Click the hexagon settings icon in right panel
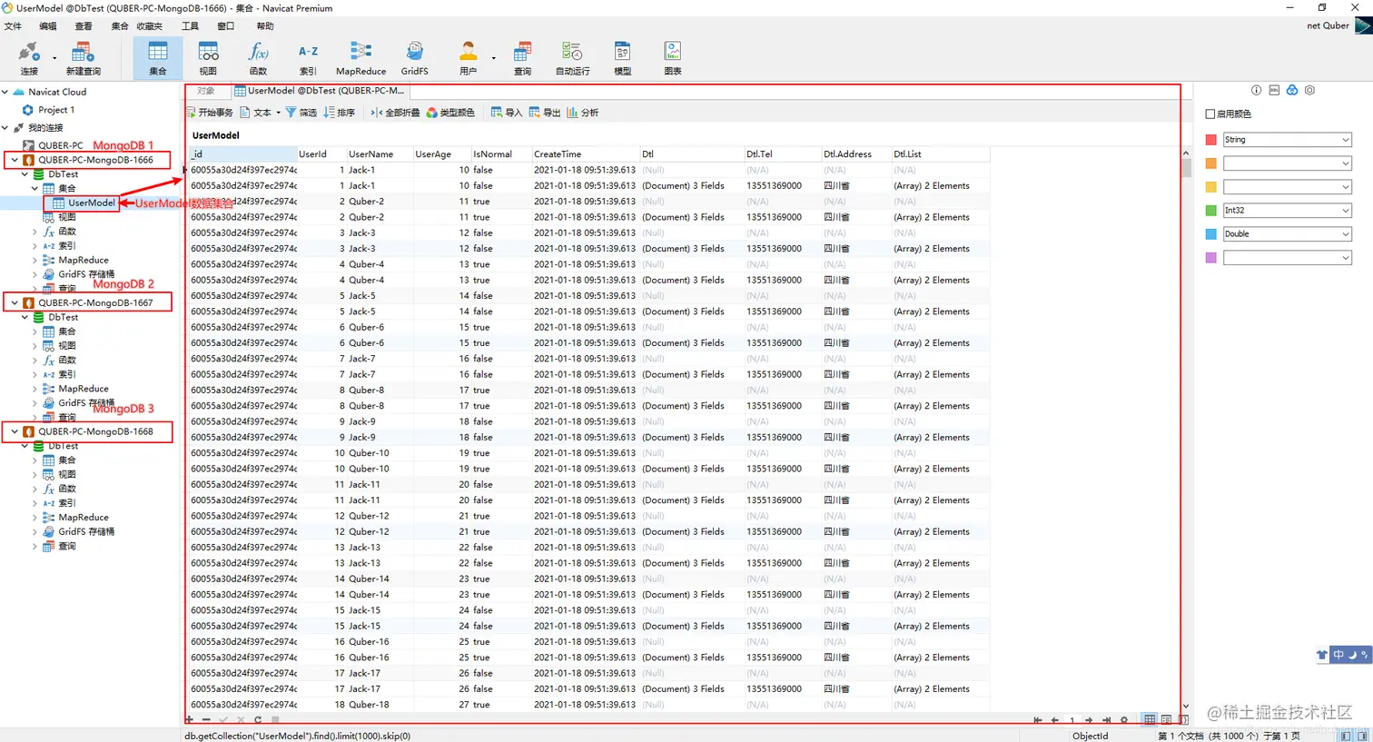Screen dimensions: 1373x742 coord(1309,90)
